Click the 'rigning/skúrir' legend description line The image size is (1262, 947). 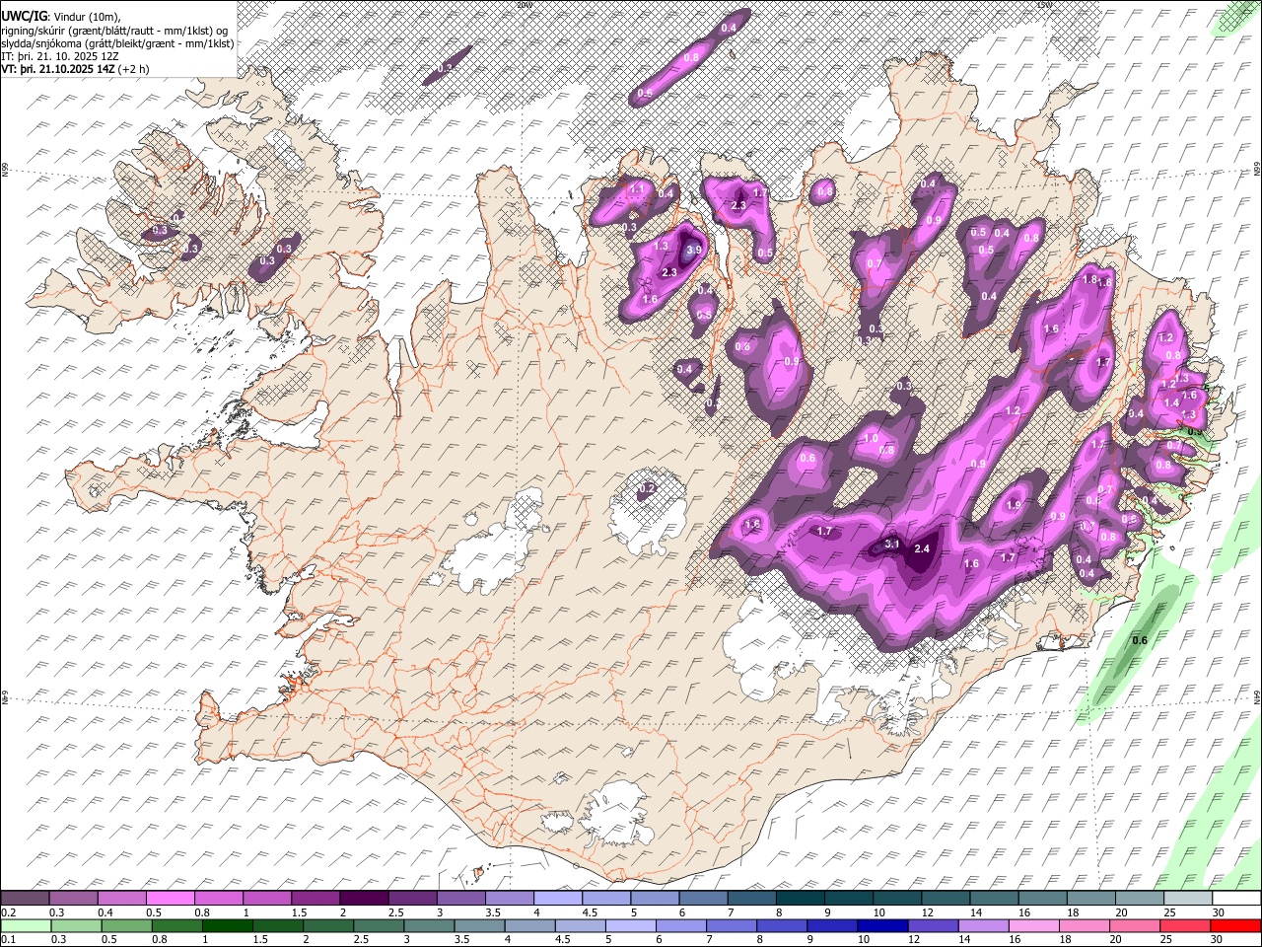(x=114, y=30)
